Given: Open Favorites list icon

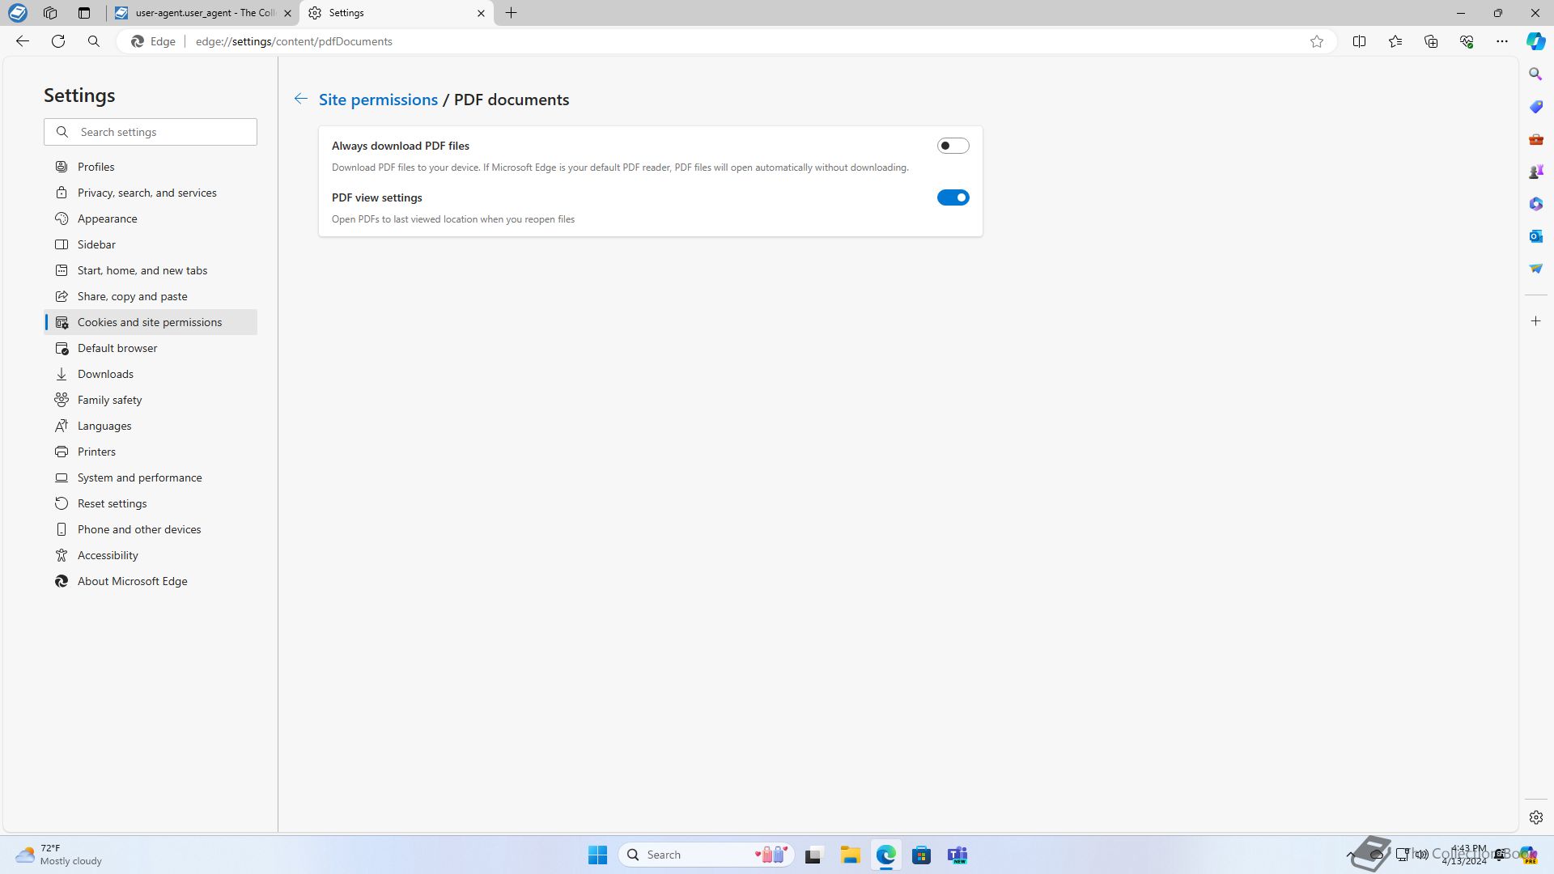Looking at the screenshot, I should tap(1395, 41).
